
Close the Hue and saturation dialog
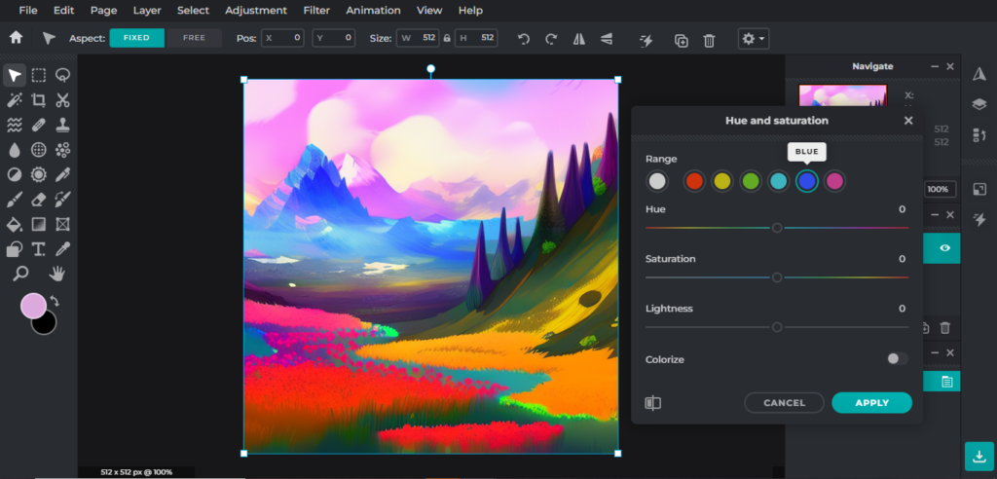click(x=908, y=120)
